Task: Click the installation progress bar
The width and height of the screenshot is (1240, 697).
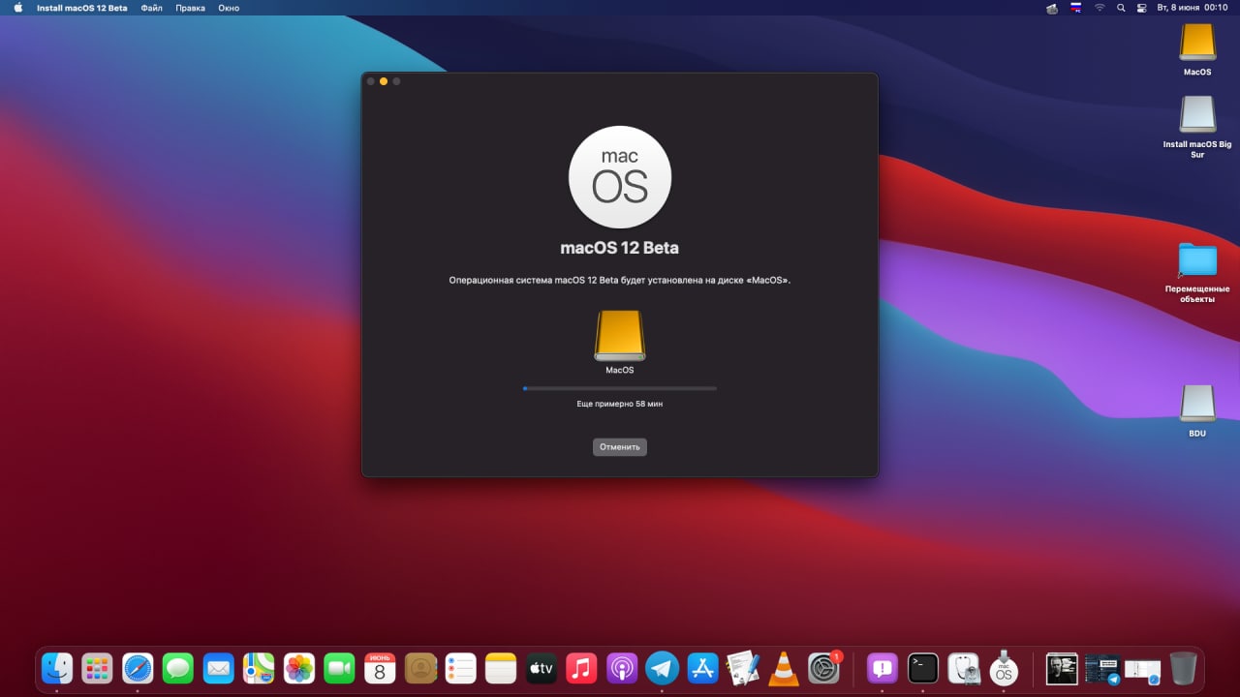Action: point(620,388)
